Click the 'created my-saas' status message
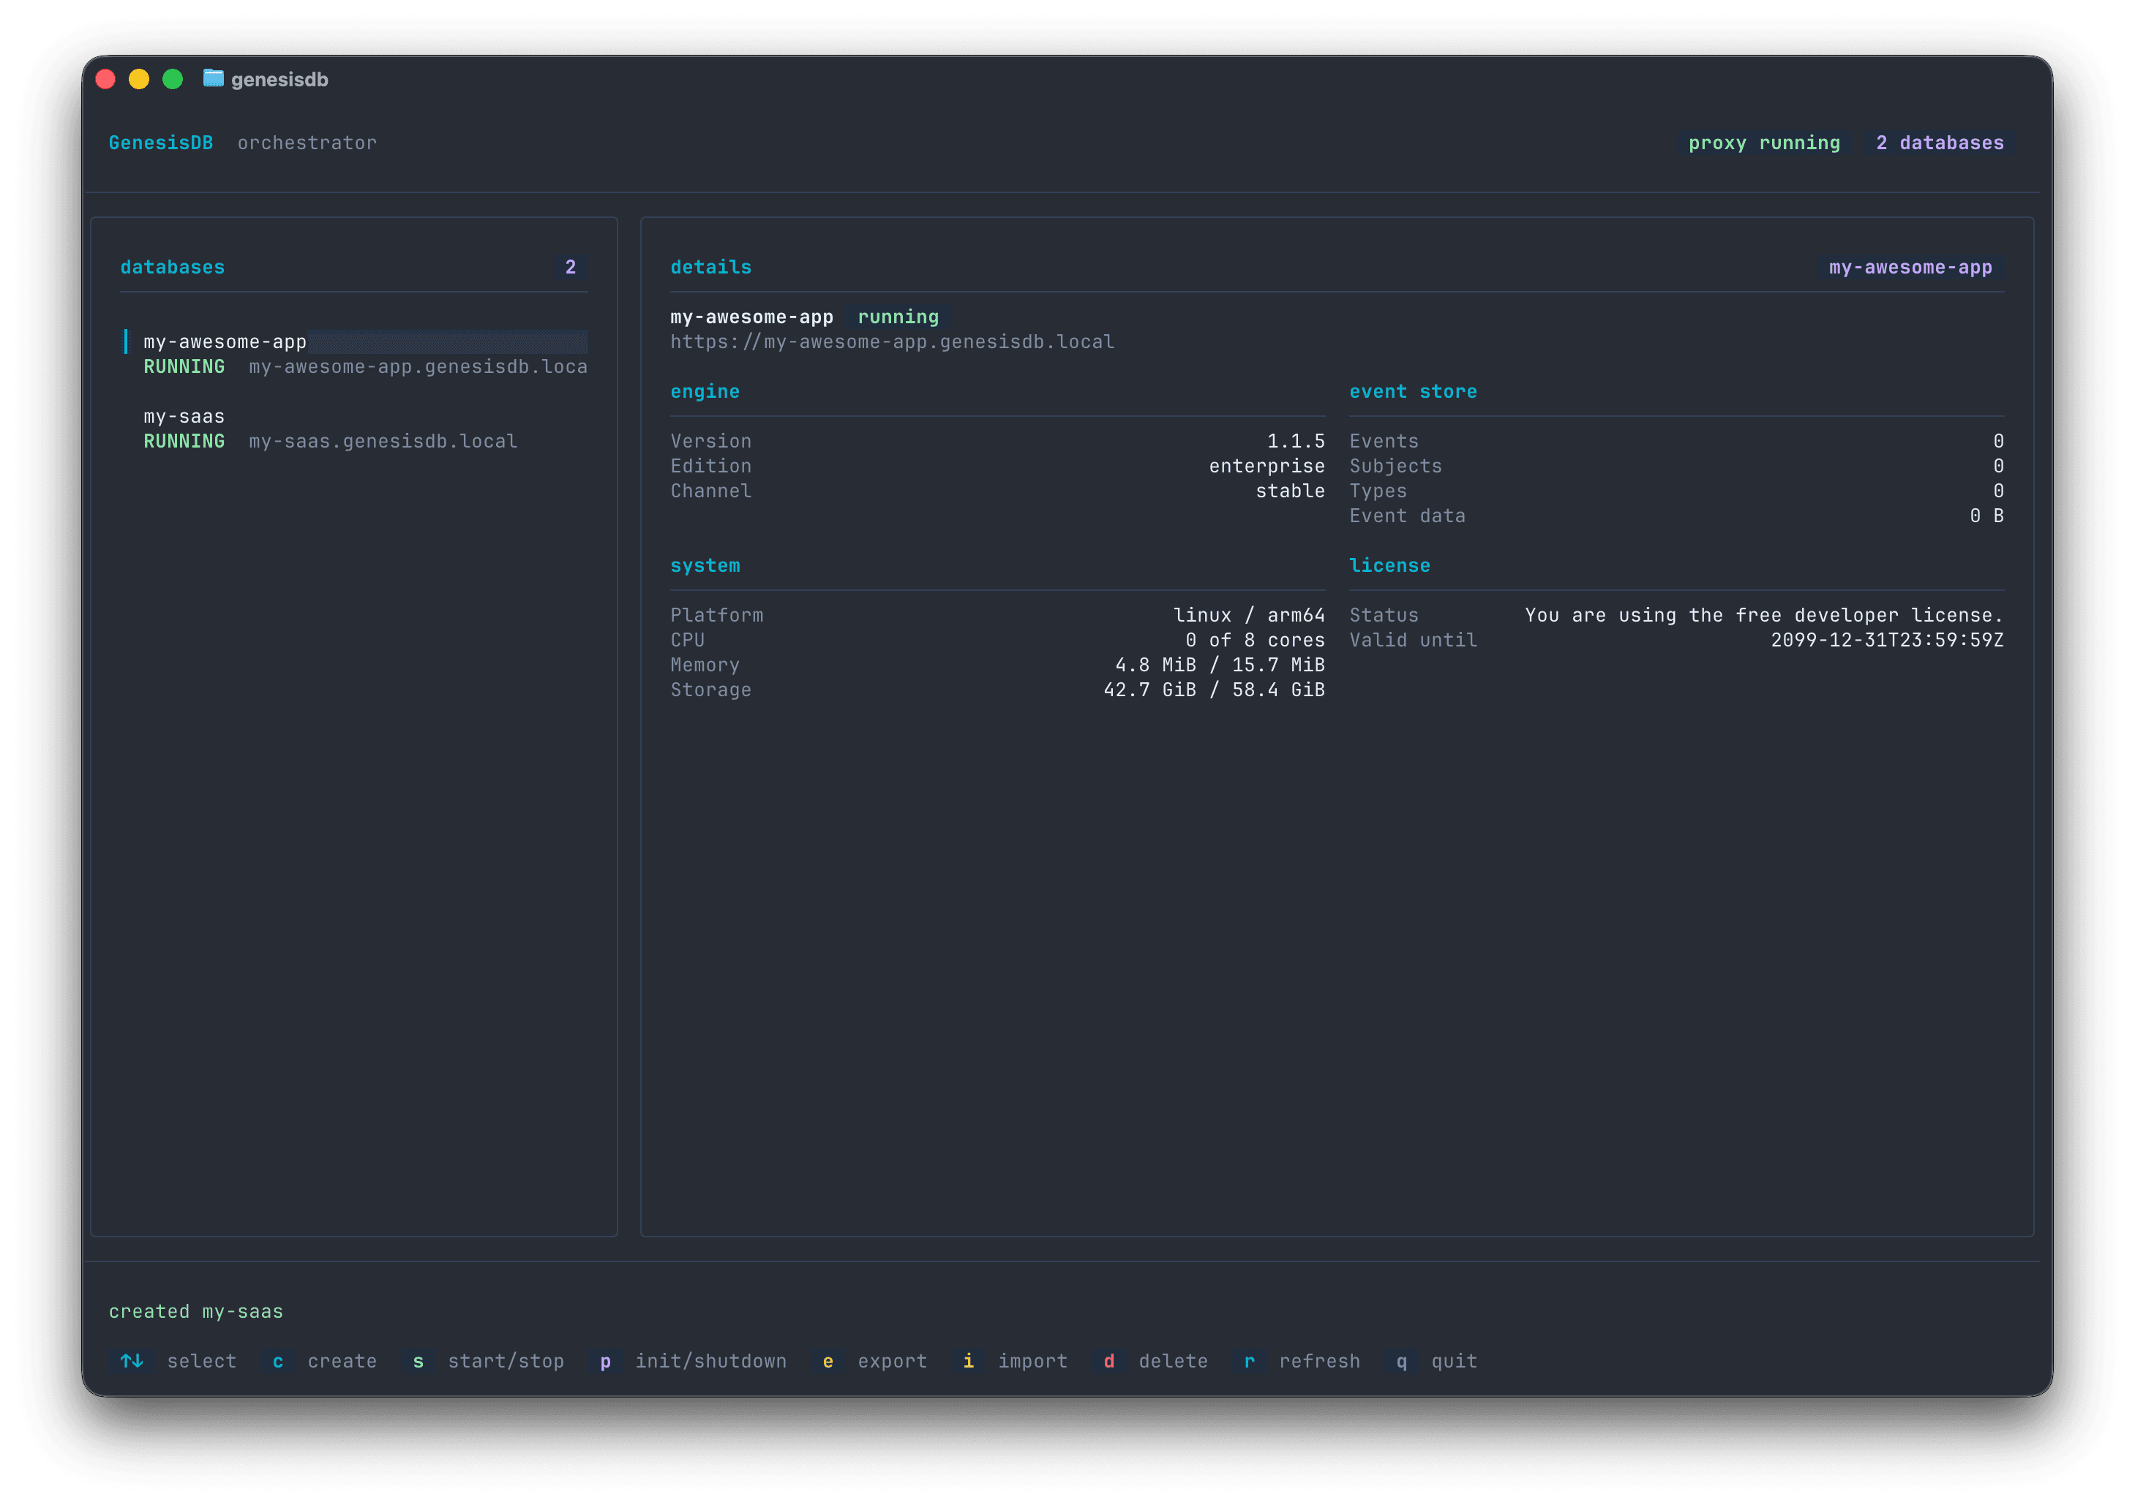The width and height of the screenshot is (2135, 1505). tap(195, 1312)
